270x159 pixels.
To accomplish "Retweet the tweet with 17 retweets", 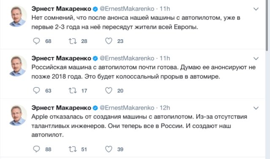I will click(x=73, y=91).
